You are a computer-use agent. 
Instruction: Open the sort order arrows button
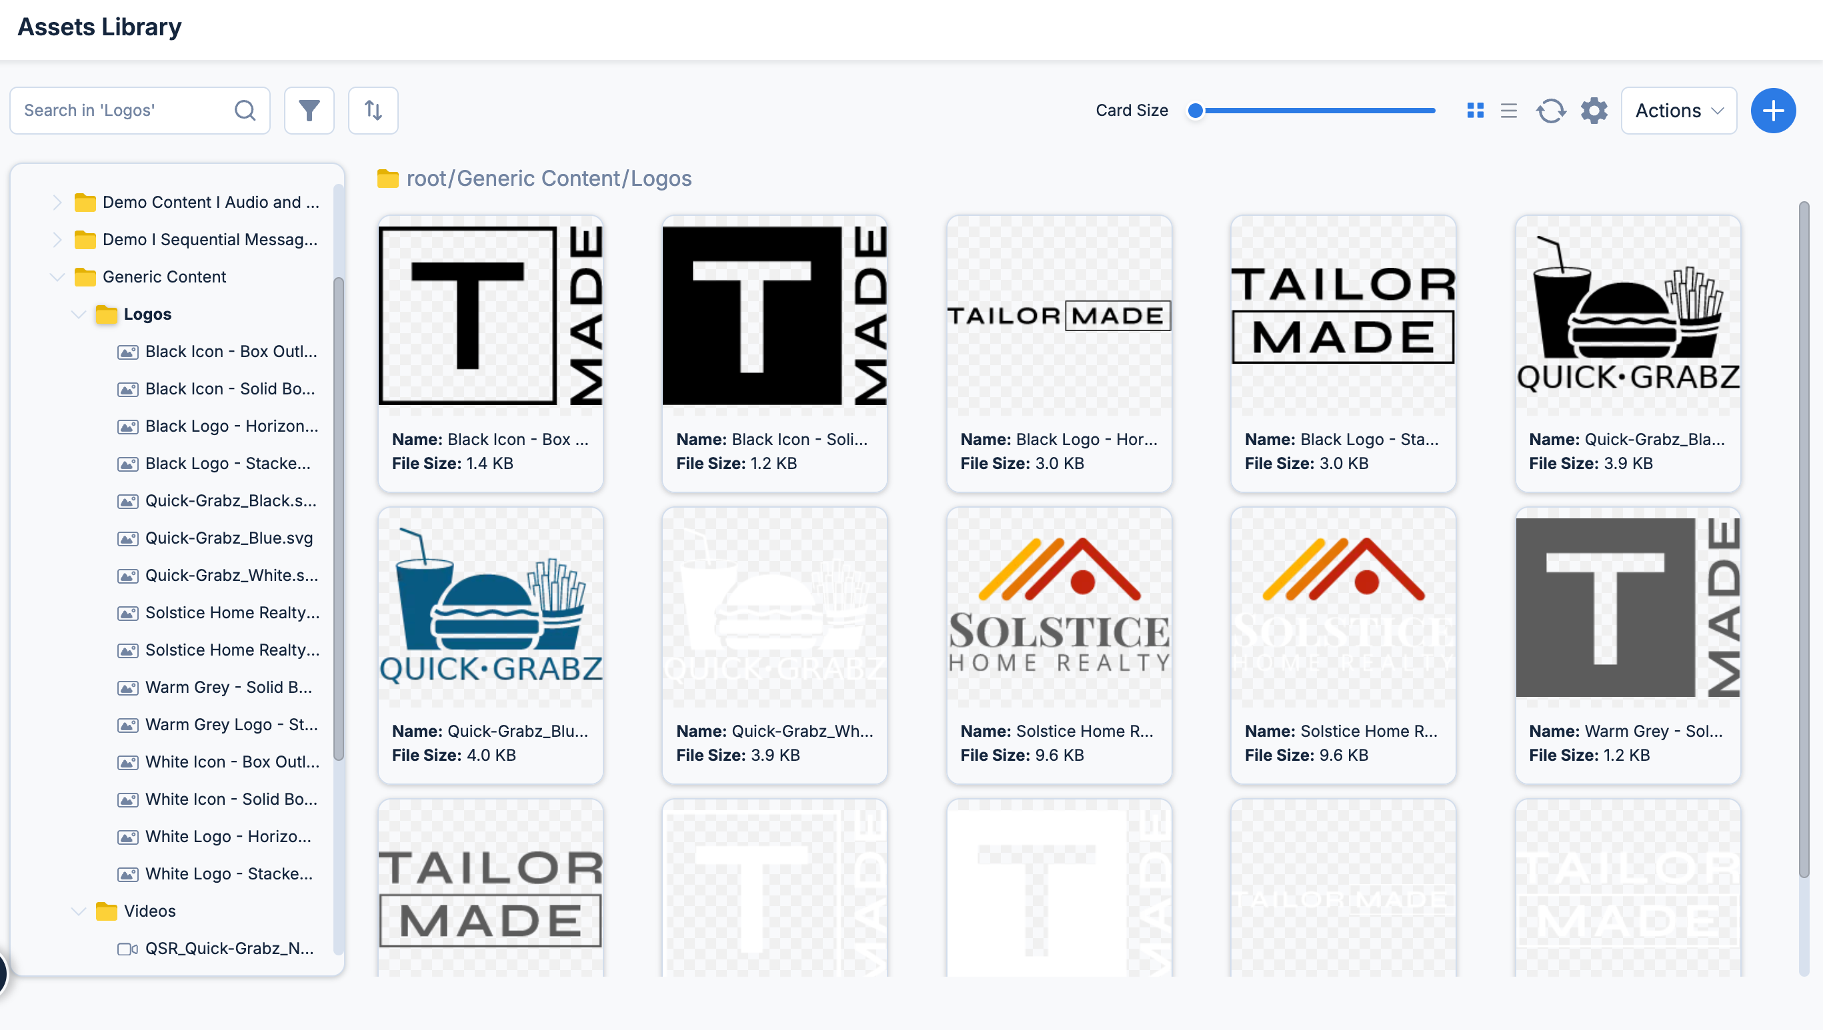(x=373, y=111)
